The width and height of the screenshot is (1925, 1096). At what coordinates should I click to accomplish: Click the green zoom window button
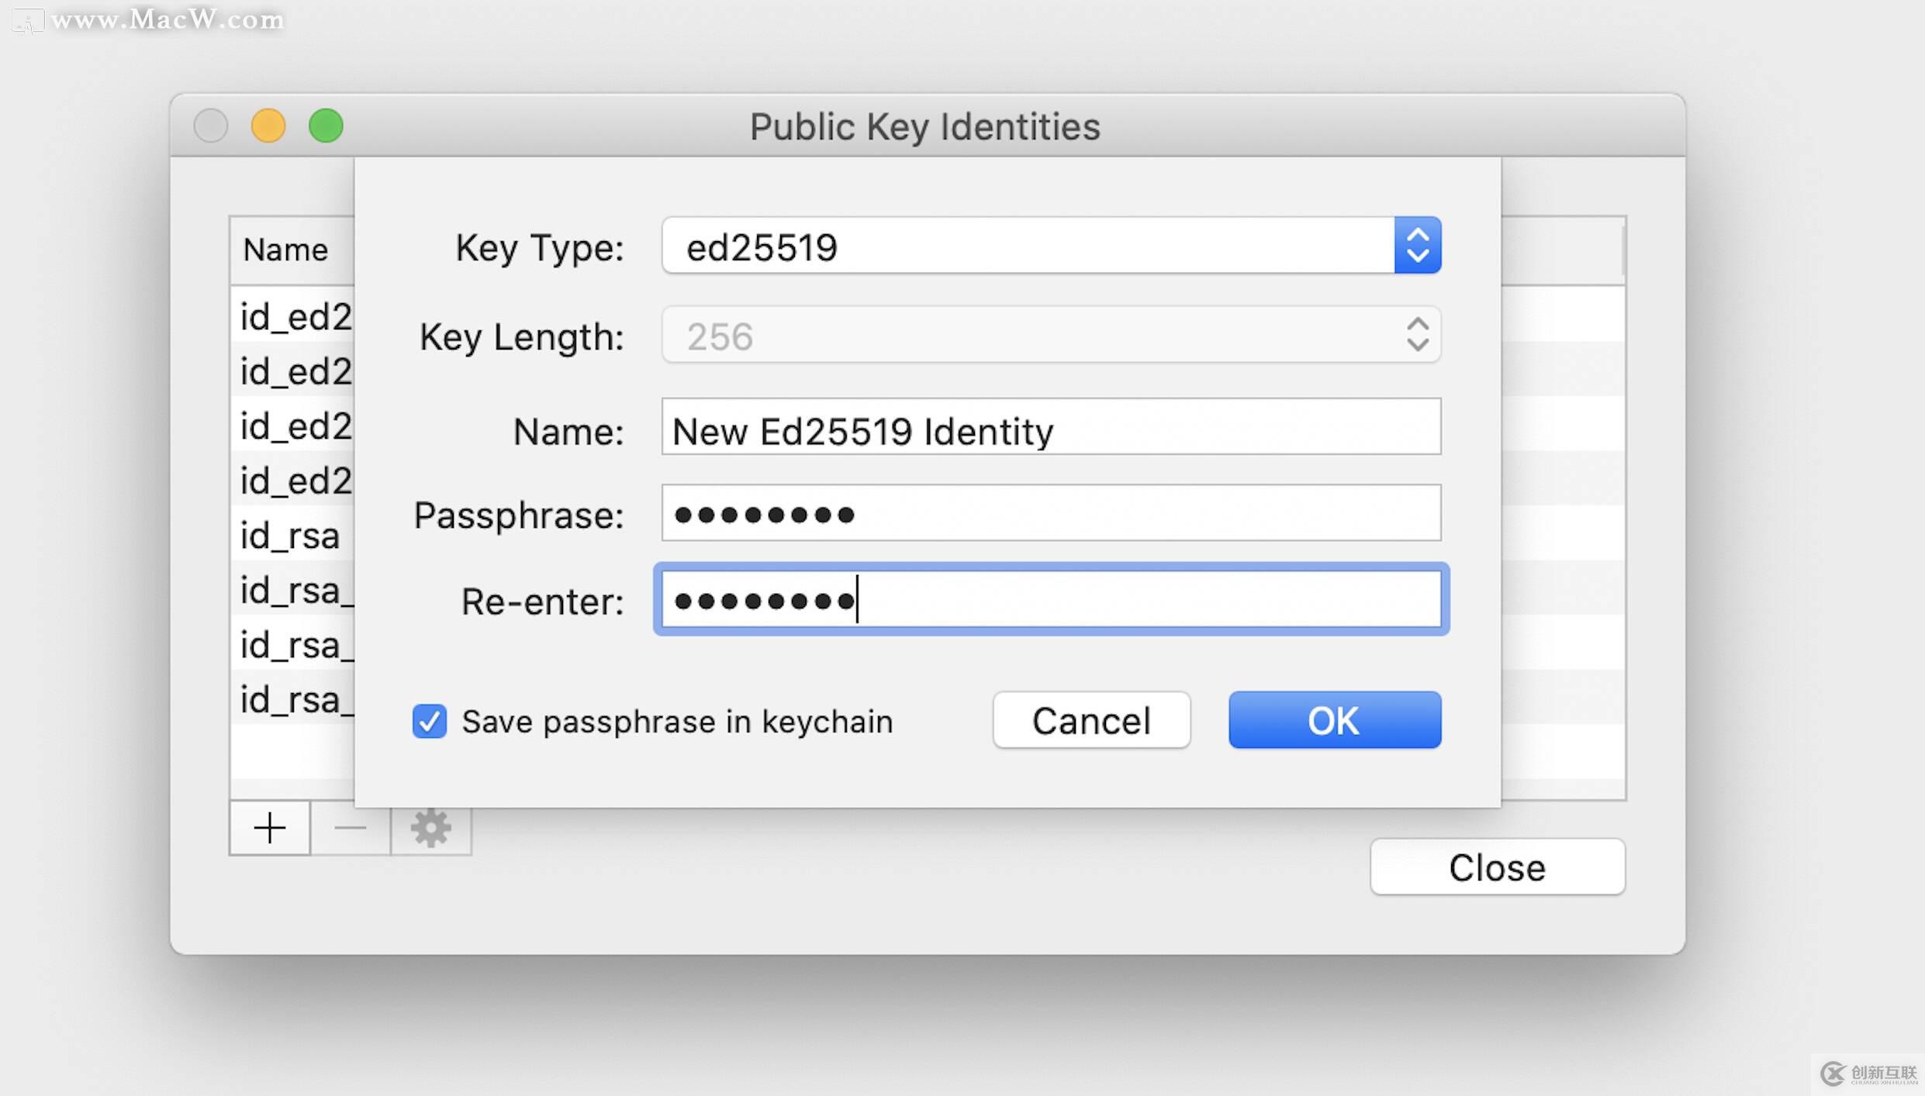tap(326, 126)
